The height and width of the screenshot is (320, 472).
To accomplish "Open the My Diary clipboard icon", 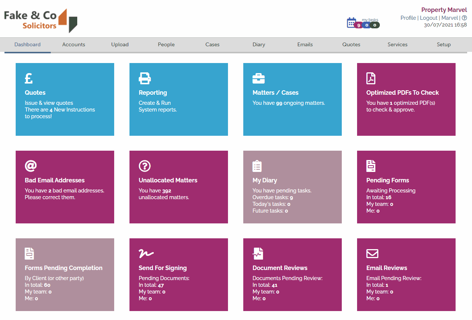I will point(257,166).
